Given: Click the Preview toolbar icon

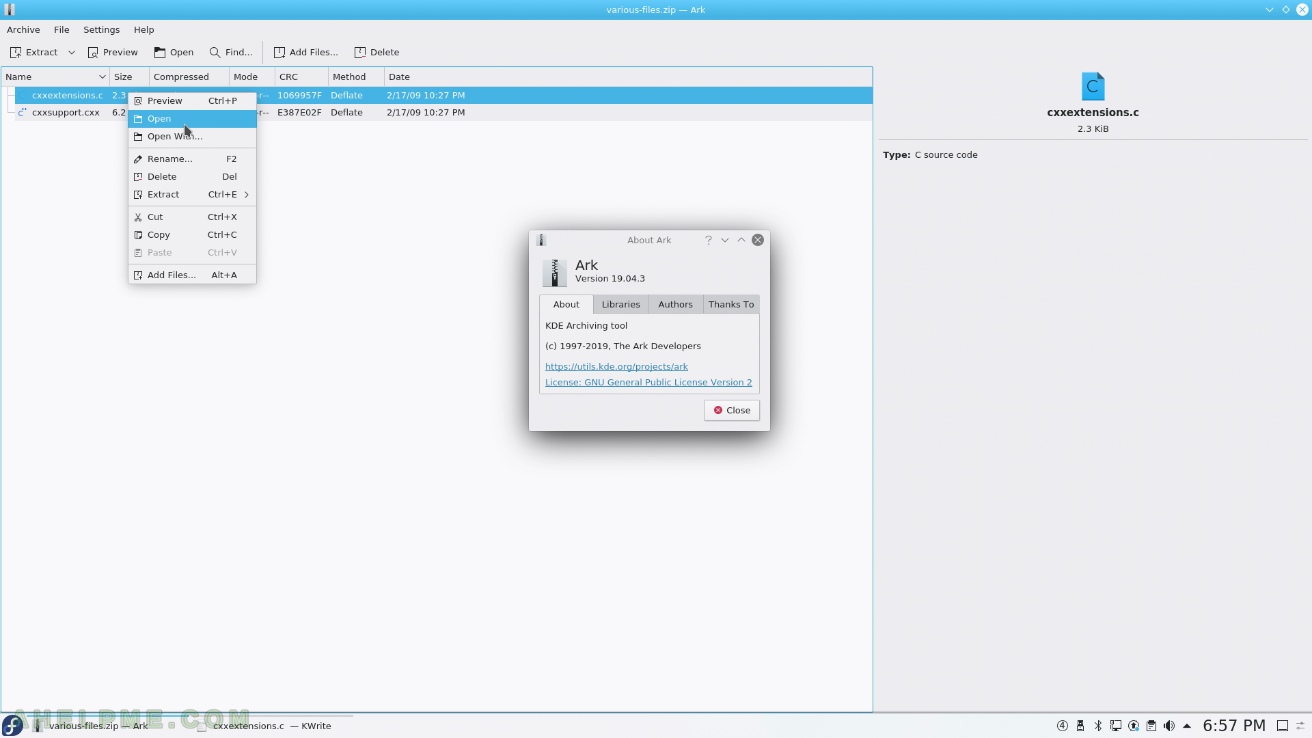Looking at the screenshot, I should click(x=94, y=53).
